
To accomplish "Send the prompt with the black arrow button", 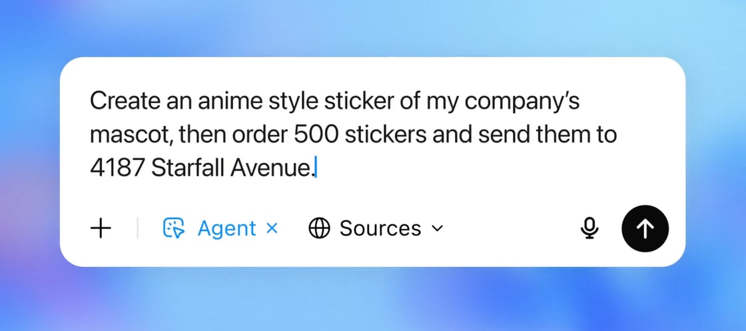I will 645,228.
